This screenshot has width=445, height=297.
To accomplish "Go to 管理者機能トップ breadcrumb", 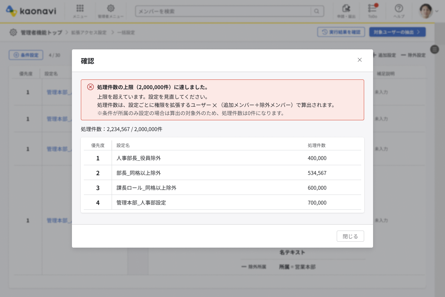I will point(41,32).
